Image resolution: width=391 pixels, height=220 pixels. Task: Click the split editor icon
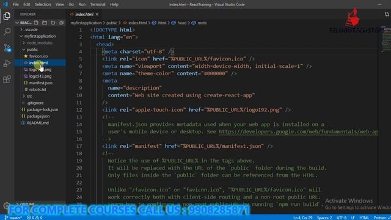[387, 14]
